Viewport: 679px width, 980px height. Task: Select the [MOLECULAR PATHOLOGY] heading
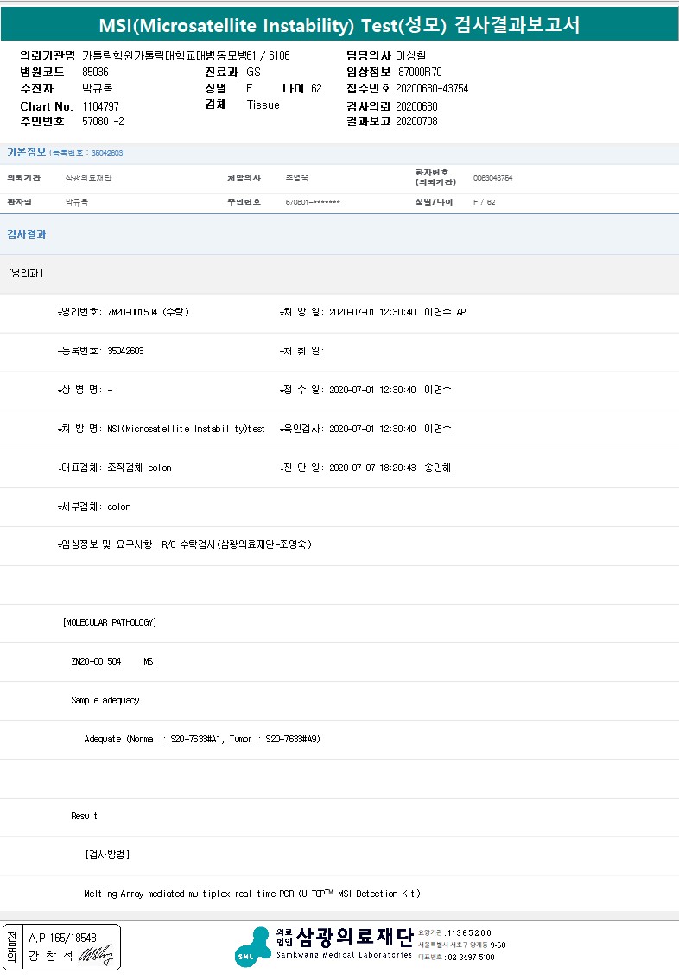click(110, 622)
